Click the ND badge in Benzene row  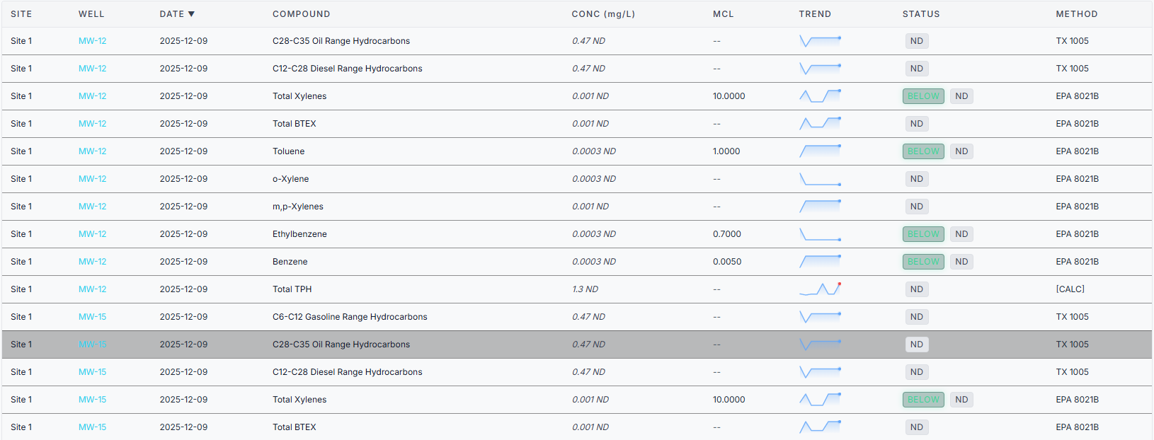(961, 262)
